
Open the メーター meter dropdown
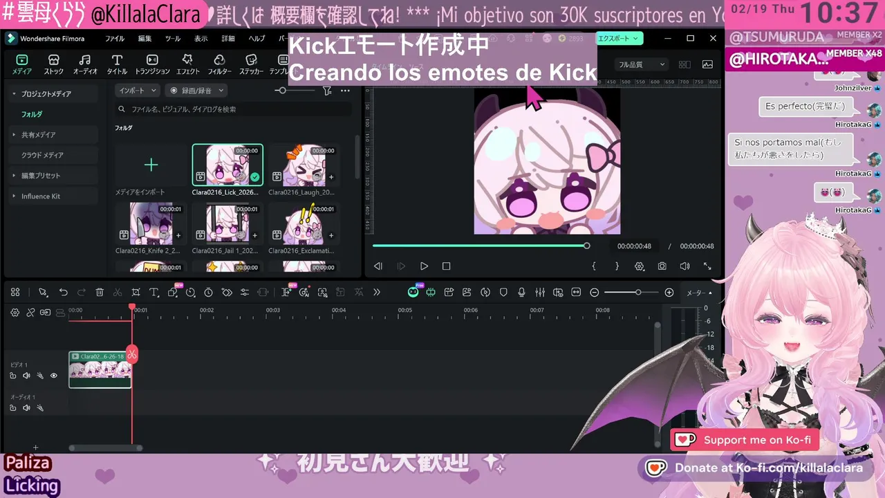[x=699, y=293]
